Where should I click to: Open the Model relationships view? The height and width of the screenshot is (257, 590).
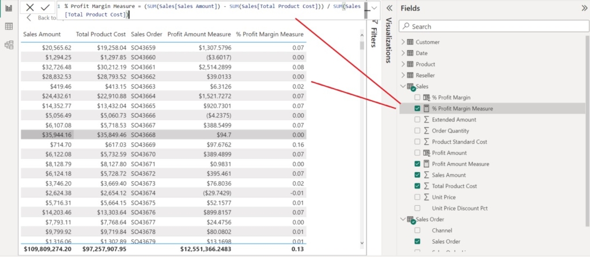9,45
